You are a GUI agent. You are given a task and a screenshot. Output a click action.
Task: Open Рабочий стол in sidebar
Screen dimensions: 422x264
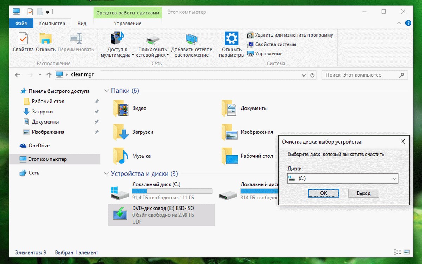[x=44, y=101]
